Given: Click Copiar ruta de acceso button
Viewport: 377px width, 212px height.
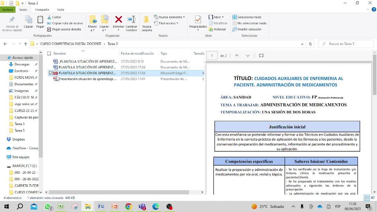Looking at the screenshot, I should 65,23.
